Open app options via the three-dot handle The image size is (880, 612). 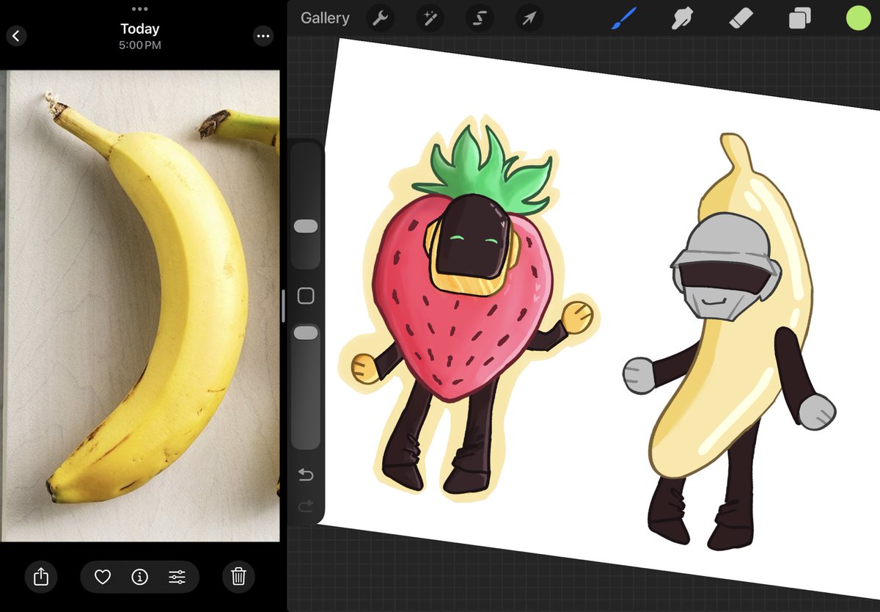[x=139, y=10]
